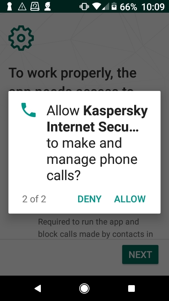Tap the Android back navigation button

point(38,288)
